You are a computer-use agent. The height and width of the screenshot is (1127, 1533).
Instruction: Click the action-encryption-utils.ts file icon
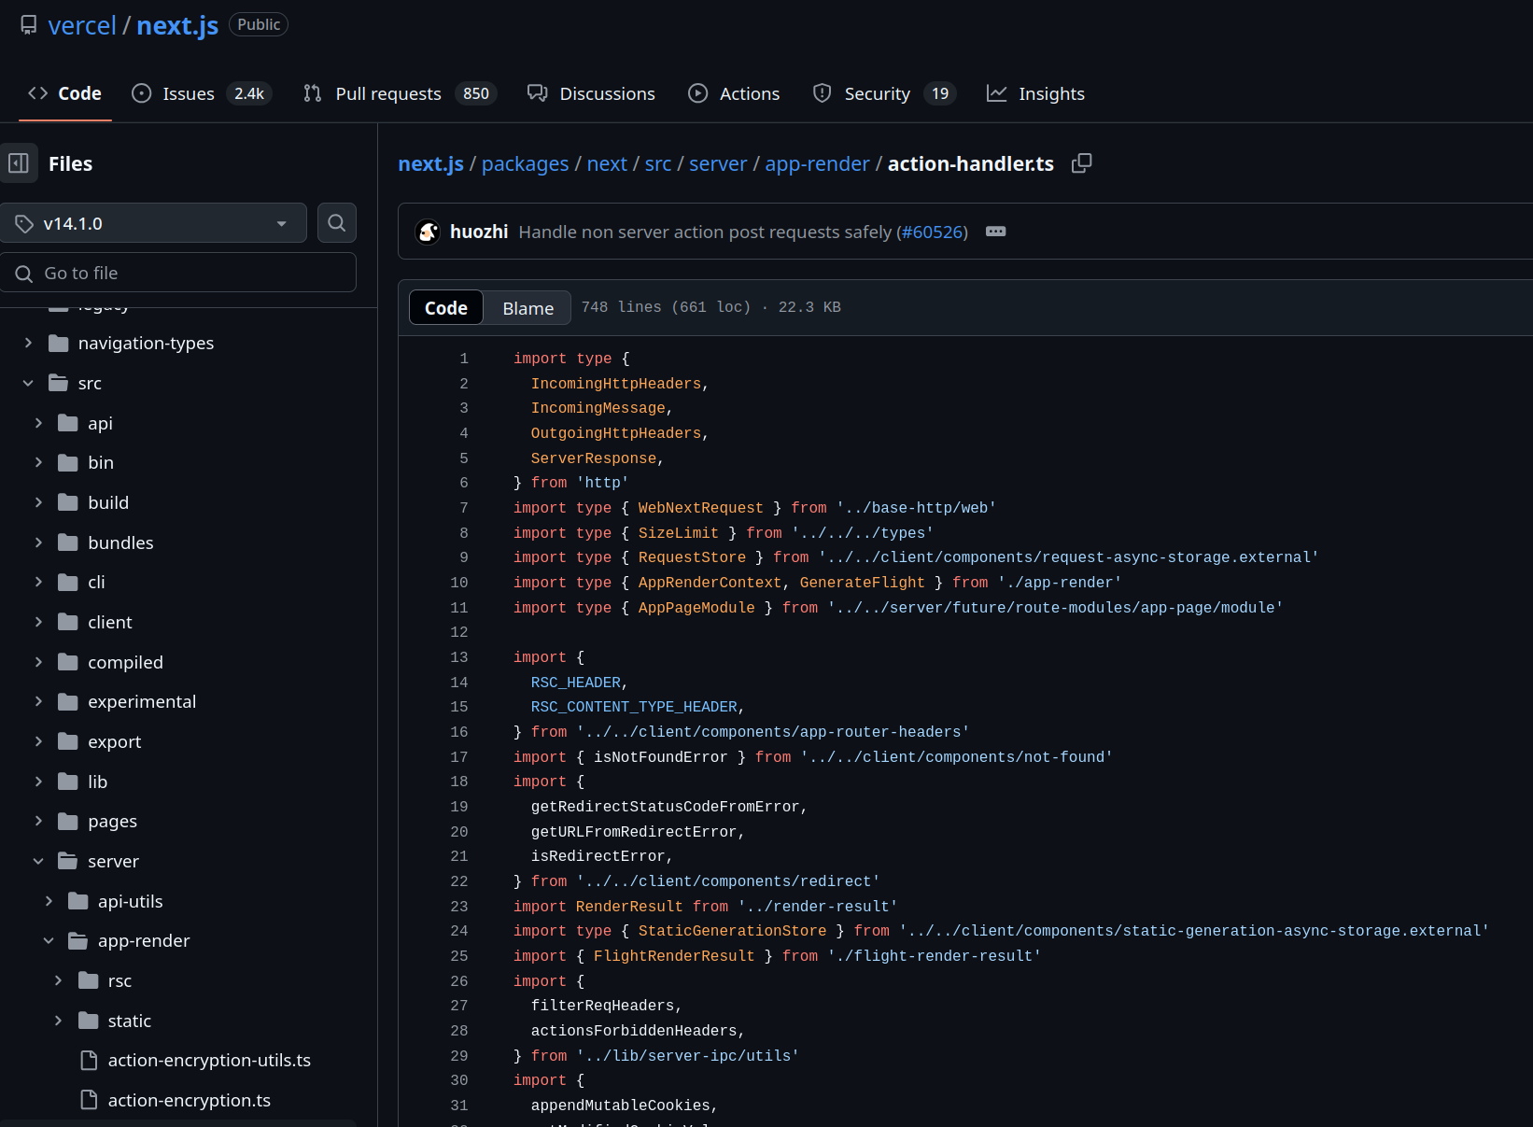click(x=89, y=1060)
